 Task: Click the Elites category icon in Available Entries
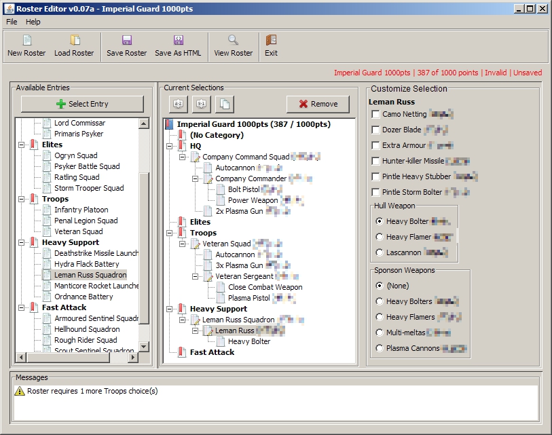[34, 145]
